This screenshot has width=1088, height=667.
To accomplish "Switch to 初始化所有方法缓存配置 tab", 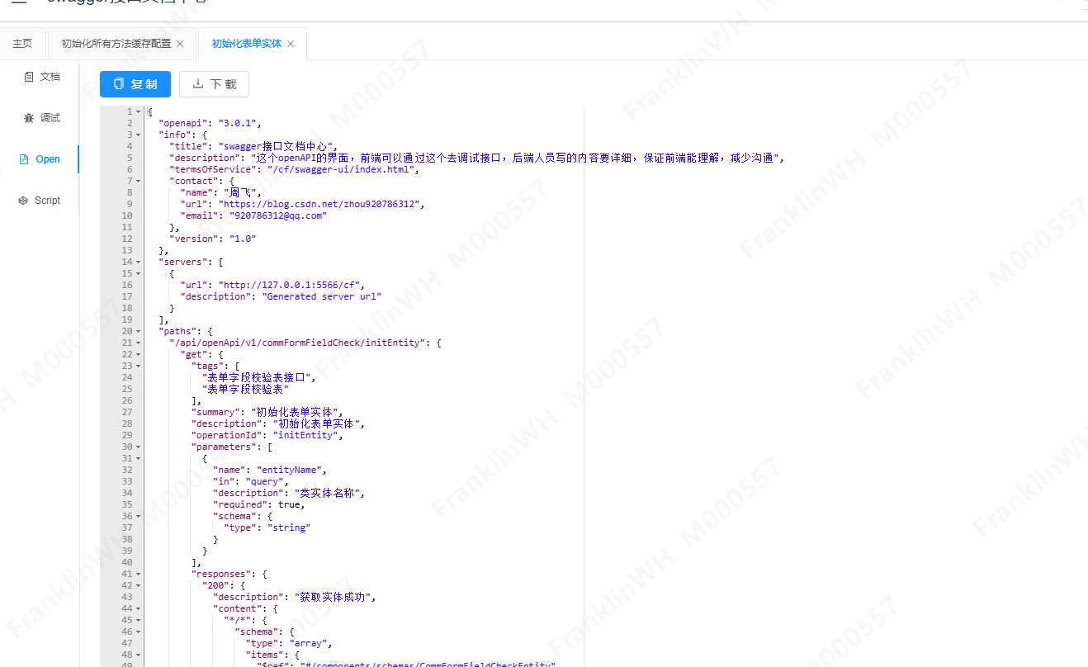I will pyautogui.click(x=116, y=44).
